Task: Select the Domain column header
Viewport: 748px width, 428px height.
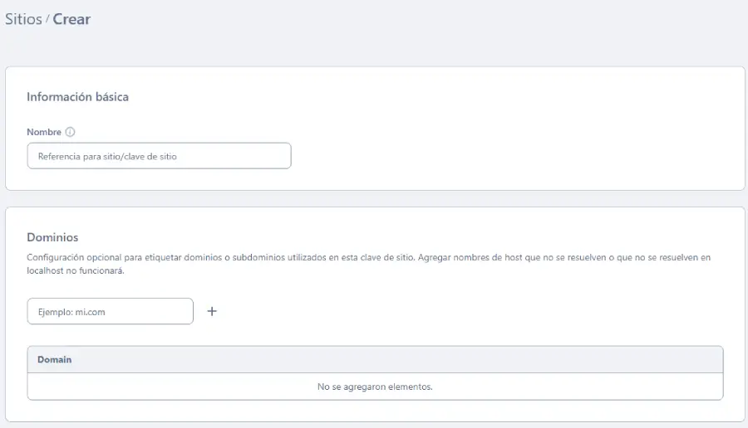Action: [x=55, y=360]
